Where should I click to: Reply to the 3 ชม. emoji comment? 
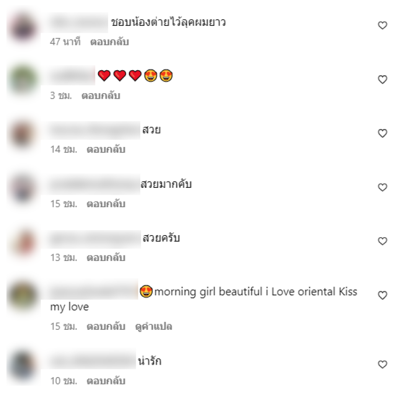(101, 96)
